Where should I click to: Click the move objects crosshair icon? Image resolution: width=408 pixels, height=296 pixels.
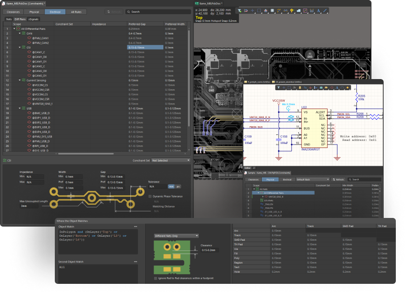[x=251, y=10]
